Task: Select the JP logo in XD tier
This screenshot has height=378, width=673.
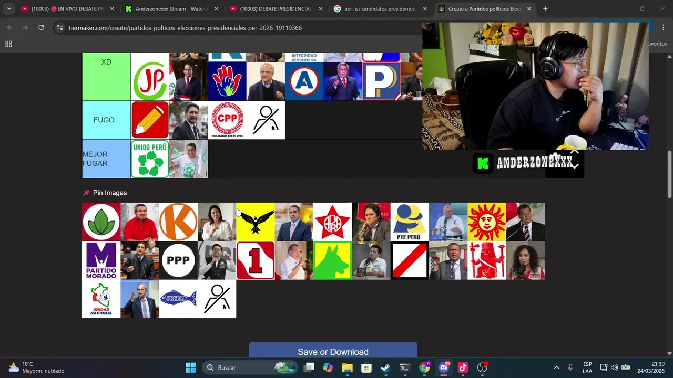Action: [x=150, y=81]
